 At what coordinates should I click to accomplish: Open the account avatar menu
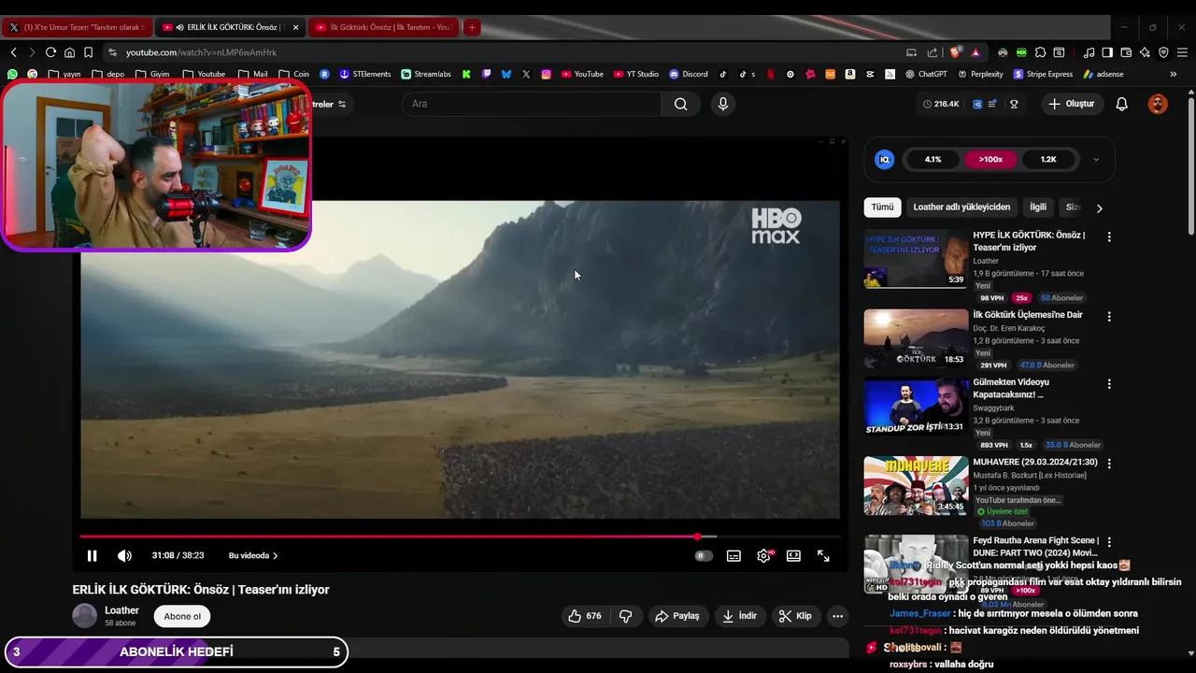[1158, 104]
